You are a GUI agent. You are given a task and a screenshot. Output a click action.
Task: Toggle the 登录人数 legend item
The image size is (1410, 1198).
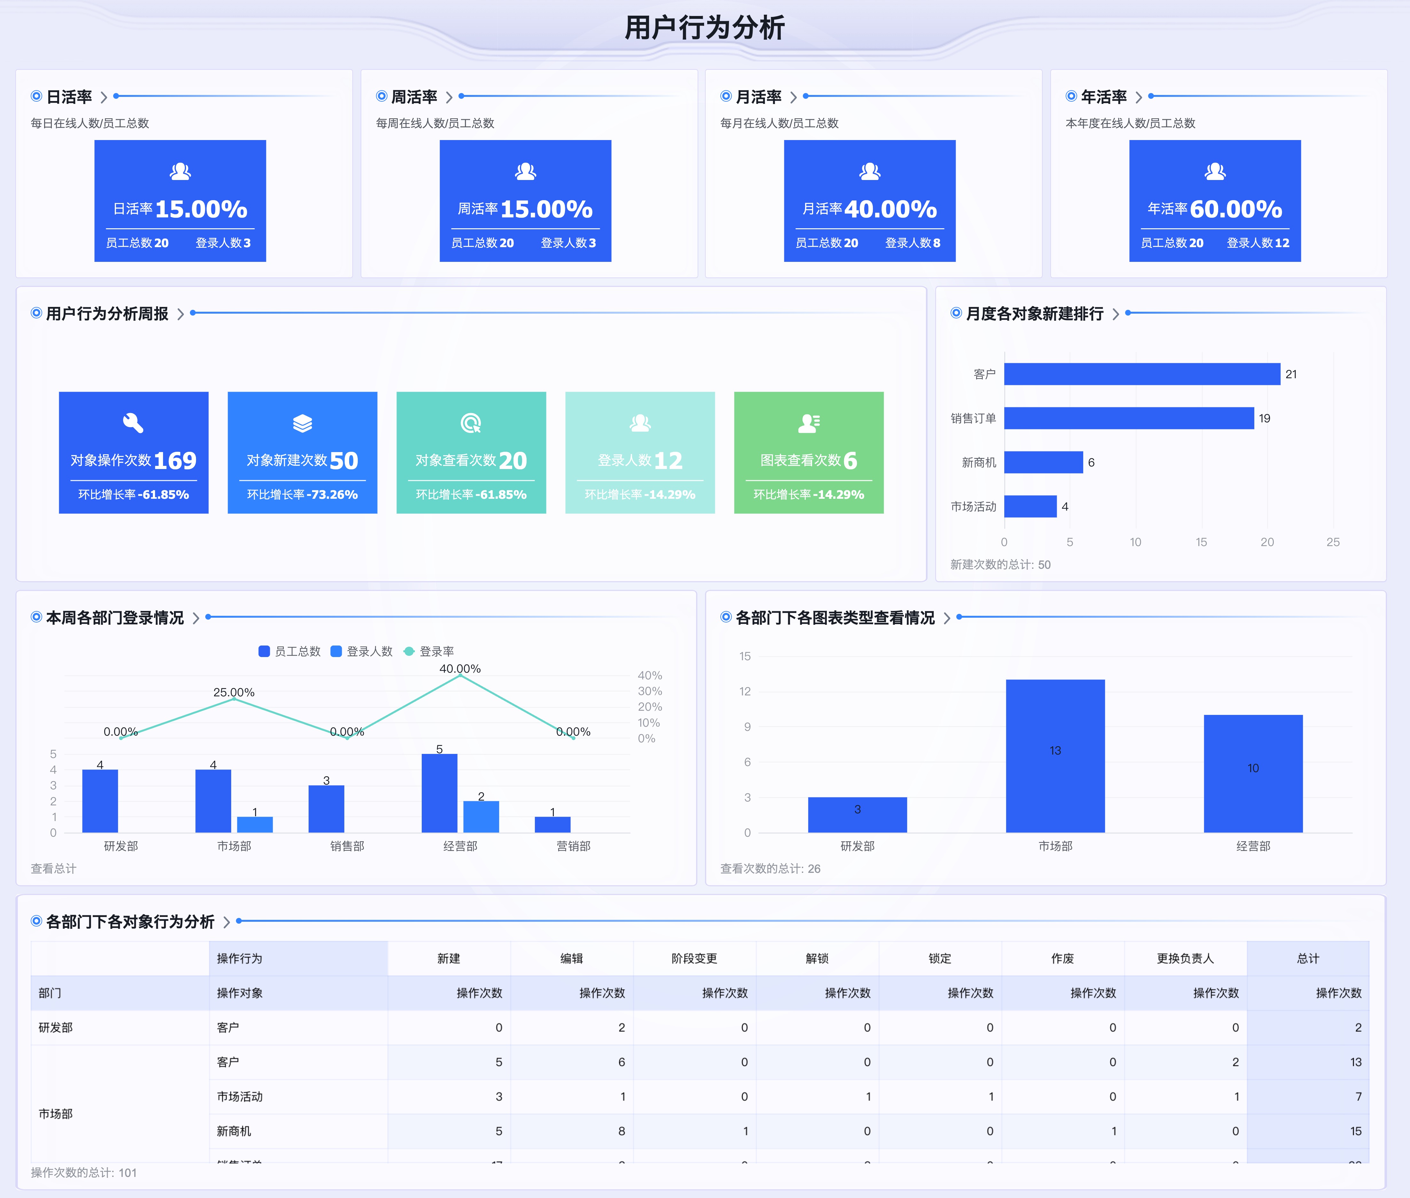362,651
